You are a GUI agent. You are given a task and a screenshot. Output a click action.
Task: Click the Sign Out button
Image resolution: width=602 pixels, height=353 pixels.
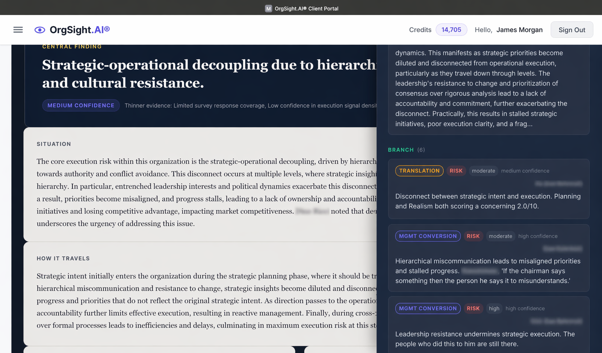point(571,30)
